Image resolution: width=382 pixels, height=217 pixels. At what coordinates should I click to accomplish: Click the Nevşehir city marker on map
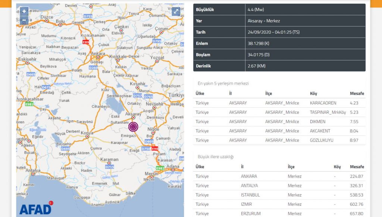pyautogui.click(x=154, y=107)
